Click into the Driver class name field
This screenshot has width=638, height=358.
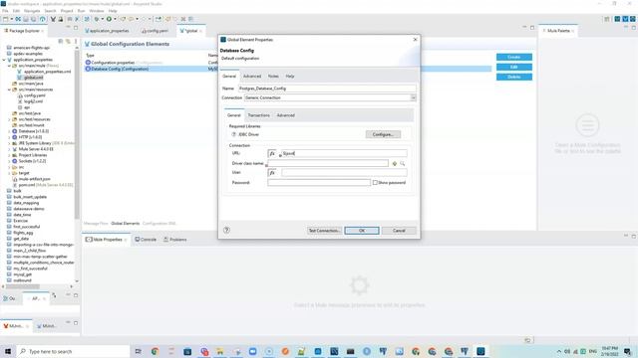(328, 163)
